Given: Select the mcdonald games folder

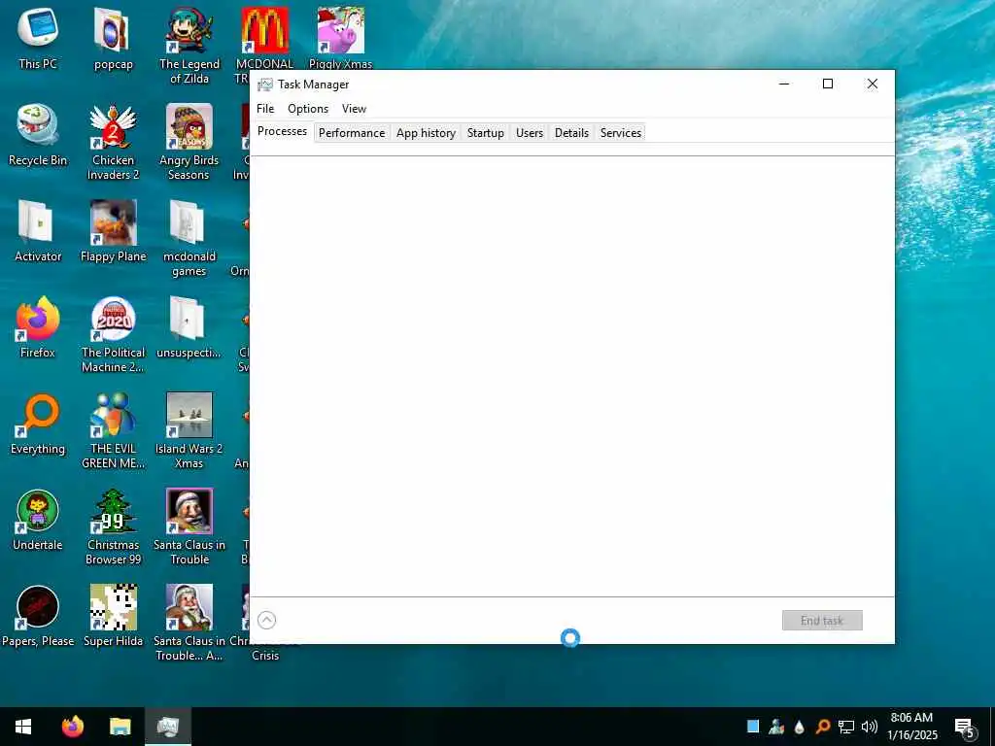Looking at the screenshot, I should tap(189, 239).
